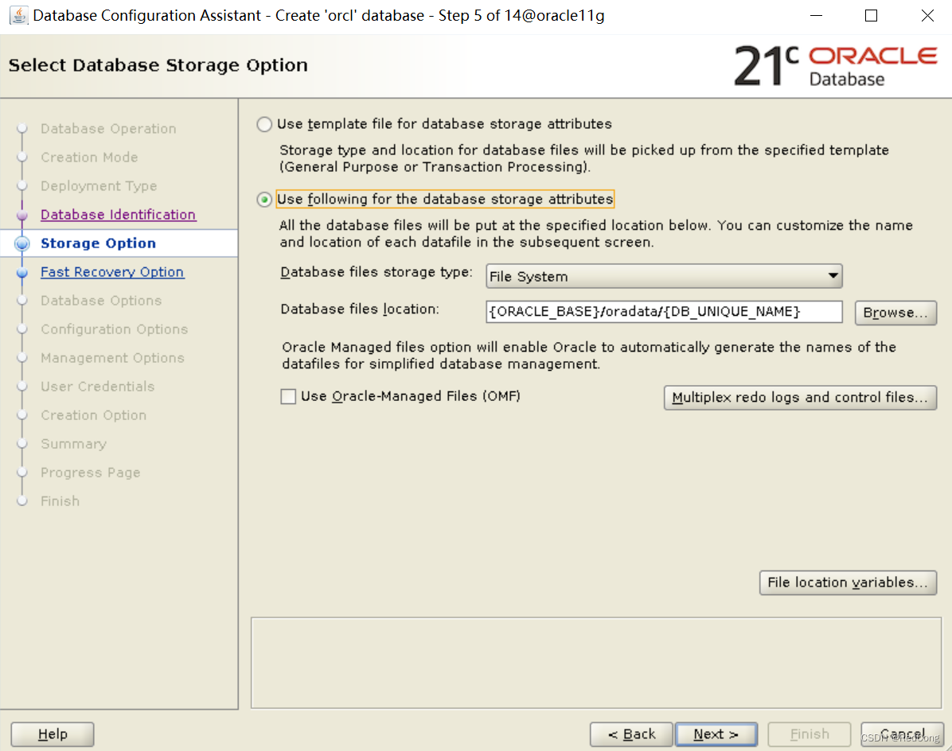Select Storage Option step in sidebar
The image size is (952, 751).
99,243
